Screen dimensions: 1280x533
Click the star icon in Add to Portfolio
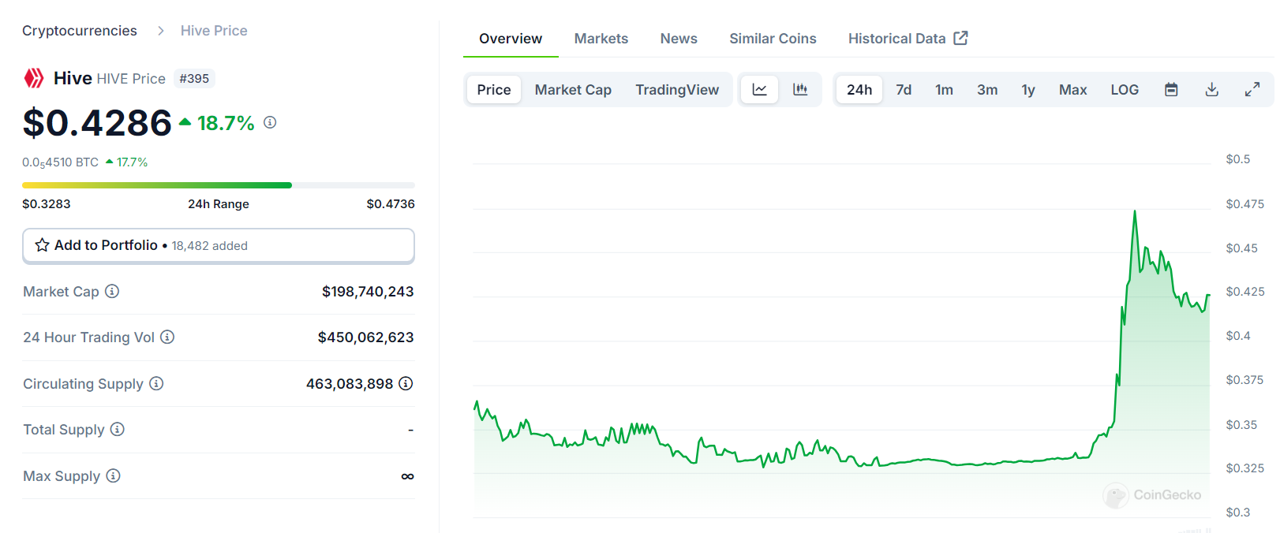[x=43, y=245]
